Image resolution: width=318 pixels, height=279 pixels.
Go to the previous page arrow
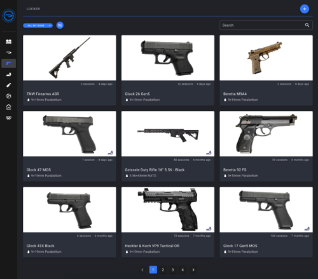[x=142, y=269]
